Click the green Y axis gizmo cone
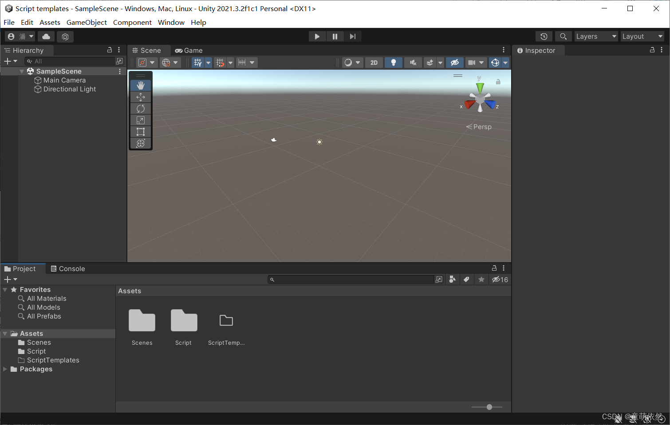 (480, 87)
